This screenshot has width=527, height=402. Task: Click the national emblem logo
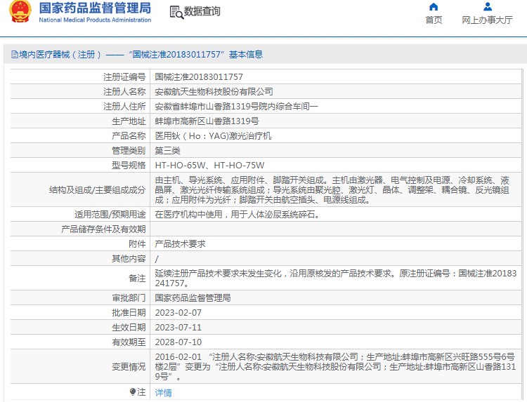[x=20, y=12]
